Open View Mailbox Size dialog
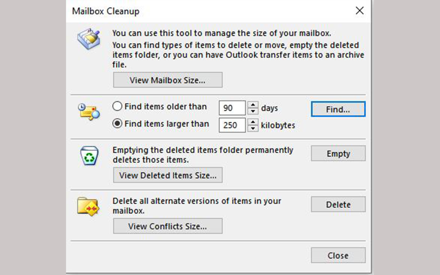The height and width of the screenshot is (275, 440). 167,80
